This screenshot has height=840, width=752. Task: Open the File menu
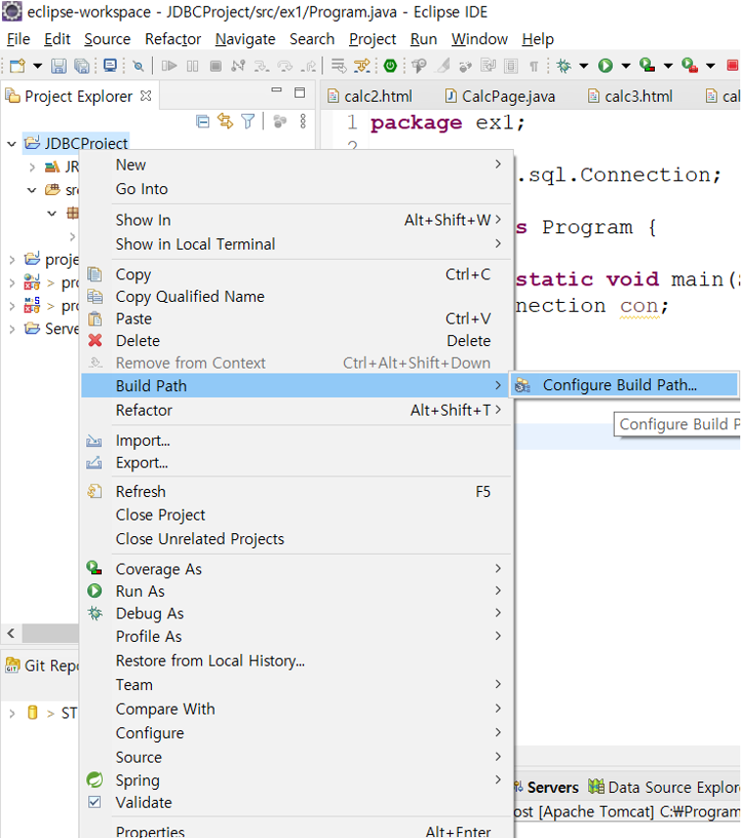(19, 39)
